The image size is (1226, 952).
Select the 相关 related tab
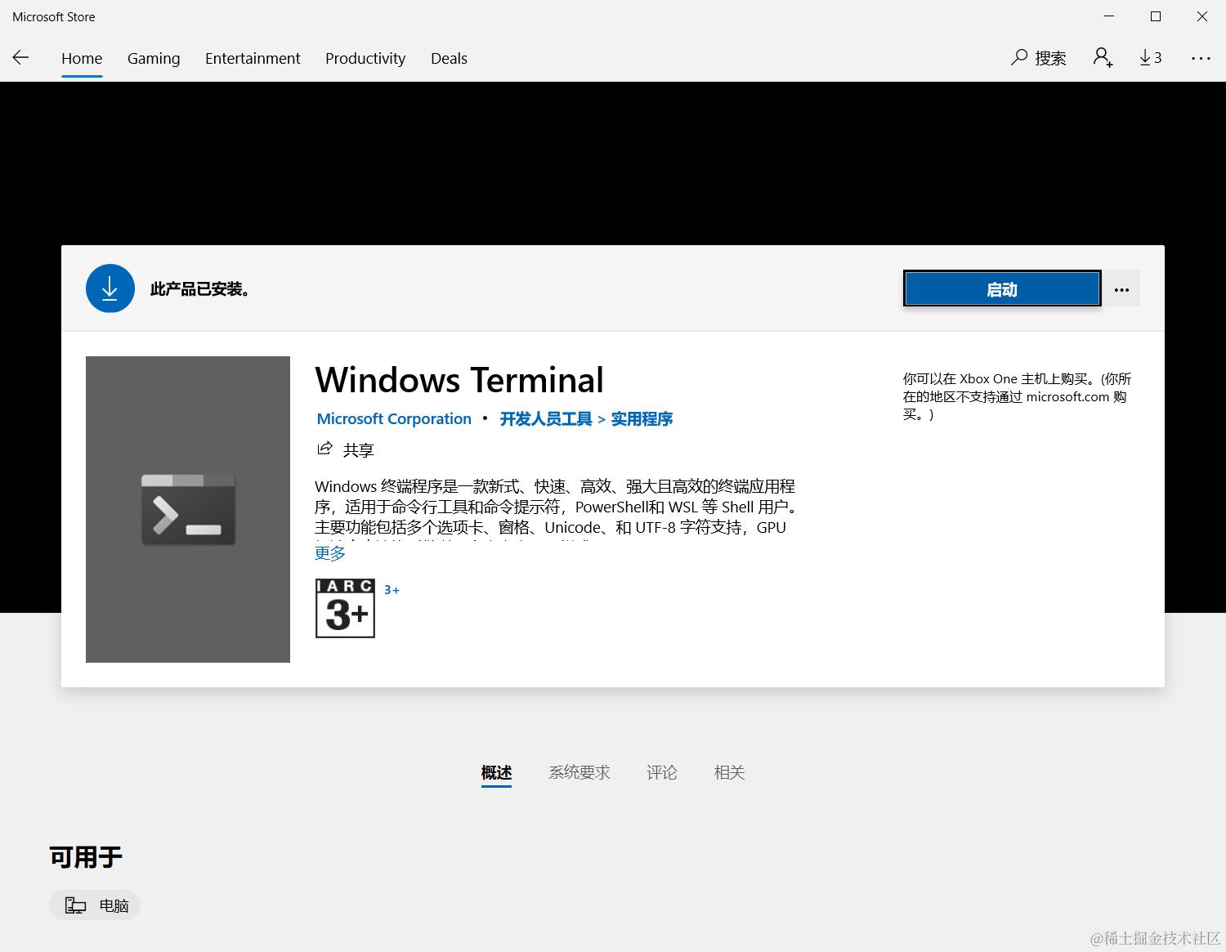coord(730,772)
